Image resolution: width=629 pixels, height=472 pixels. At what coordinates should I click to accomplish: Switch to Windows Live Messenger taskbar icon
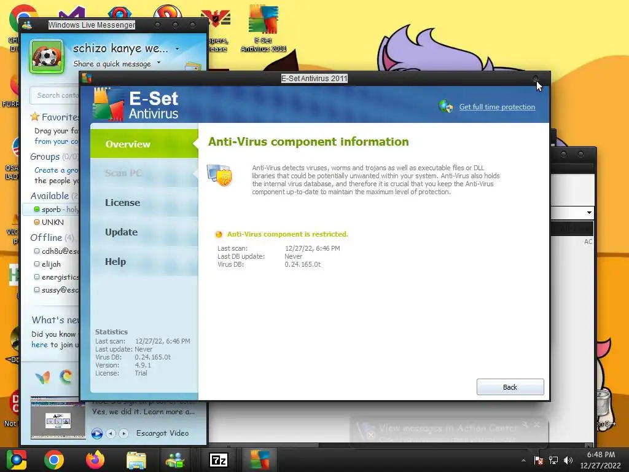175,460
